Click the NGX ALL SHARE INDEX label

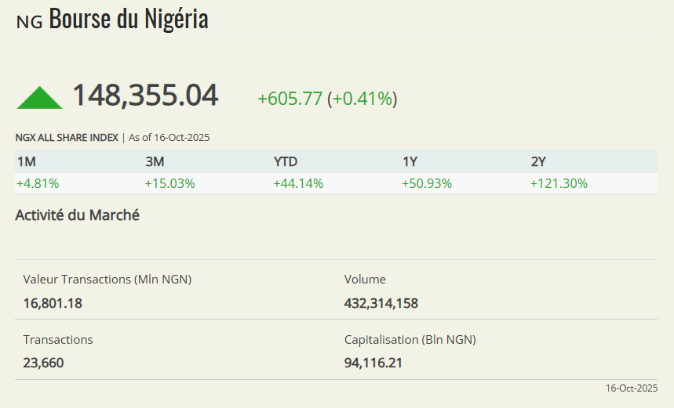(x=67, y=138)
